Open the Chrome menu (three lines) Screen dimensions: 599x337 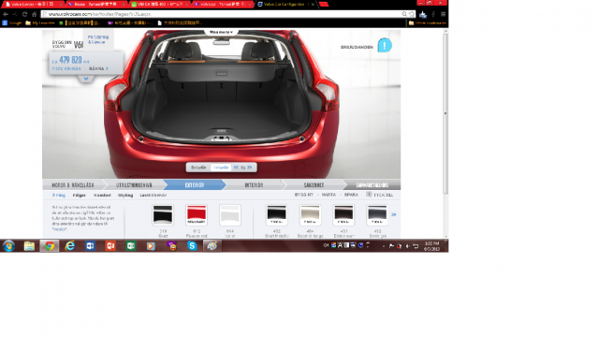pyautogui.click(x=443, y=14)
